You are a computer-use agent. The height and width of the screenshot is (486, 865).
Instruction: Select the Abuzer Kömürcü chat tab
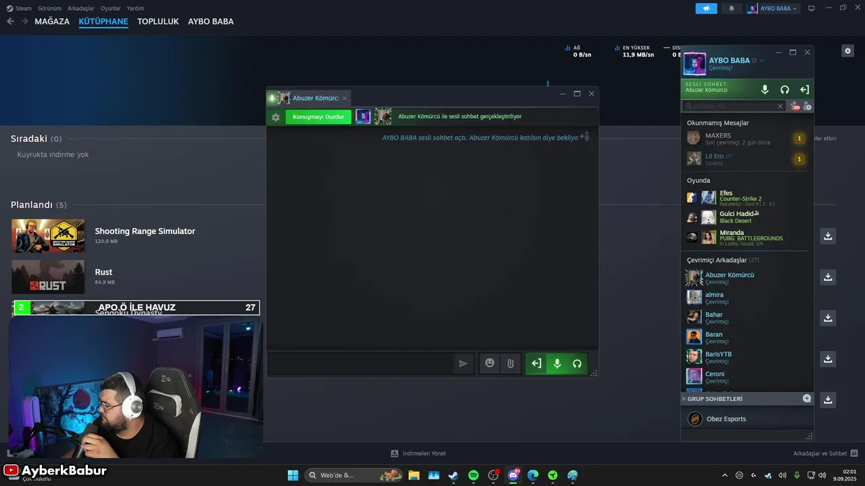309,98
